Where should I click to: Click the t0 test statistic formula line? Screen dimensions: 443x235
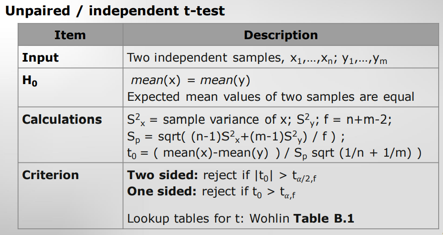click(274, 153)
